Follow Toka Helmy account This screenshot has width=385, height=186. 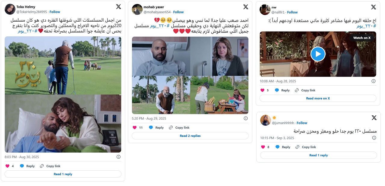point(55,12)
